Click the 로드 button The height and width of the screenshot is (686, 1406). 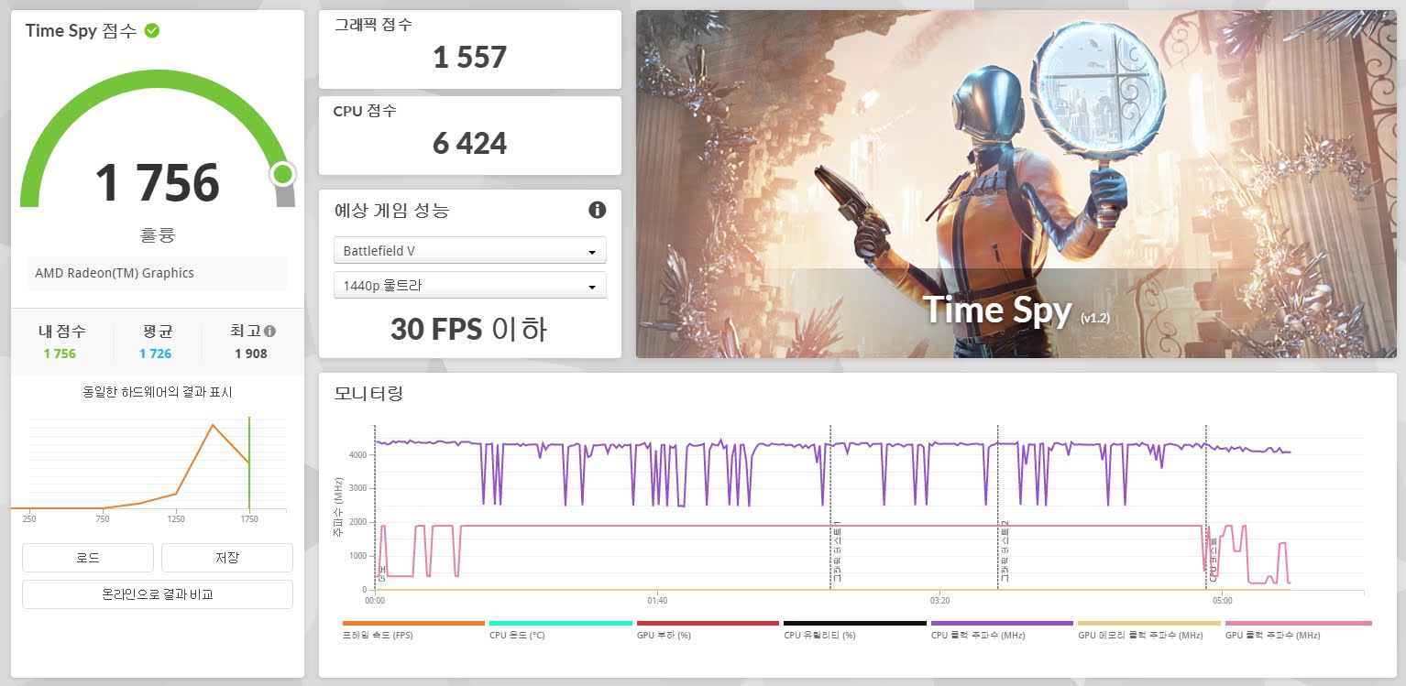point(88,557)
